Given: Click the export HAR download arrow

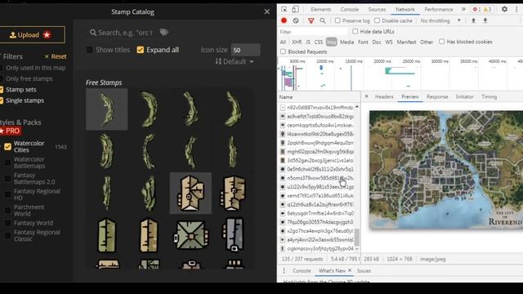Looking at the screenshot, I should tap(485, 20).
